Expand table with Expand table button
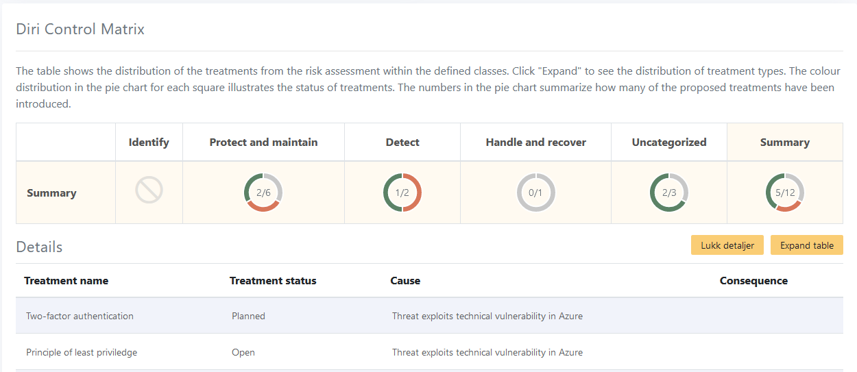This screenshot has height=372, width=857. 807,245
